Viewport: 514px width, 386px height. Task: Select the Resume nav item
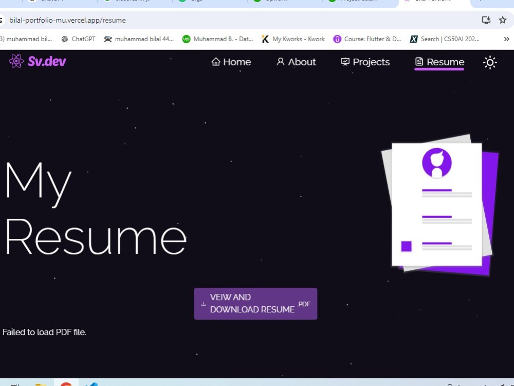[439, 62]
